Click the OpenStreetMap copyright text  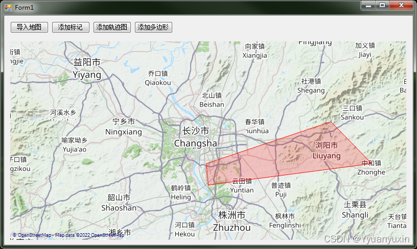[x=68, y=235]
